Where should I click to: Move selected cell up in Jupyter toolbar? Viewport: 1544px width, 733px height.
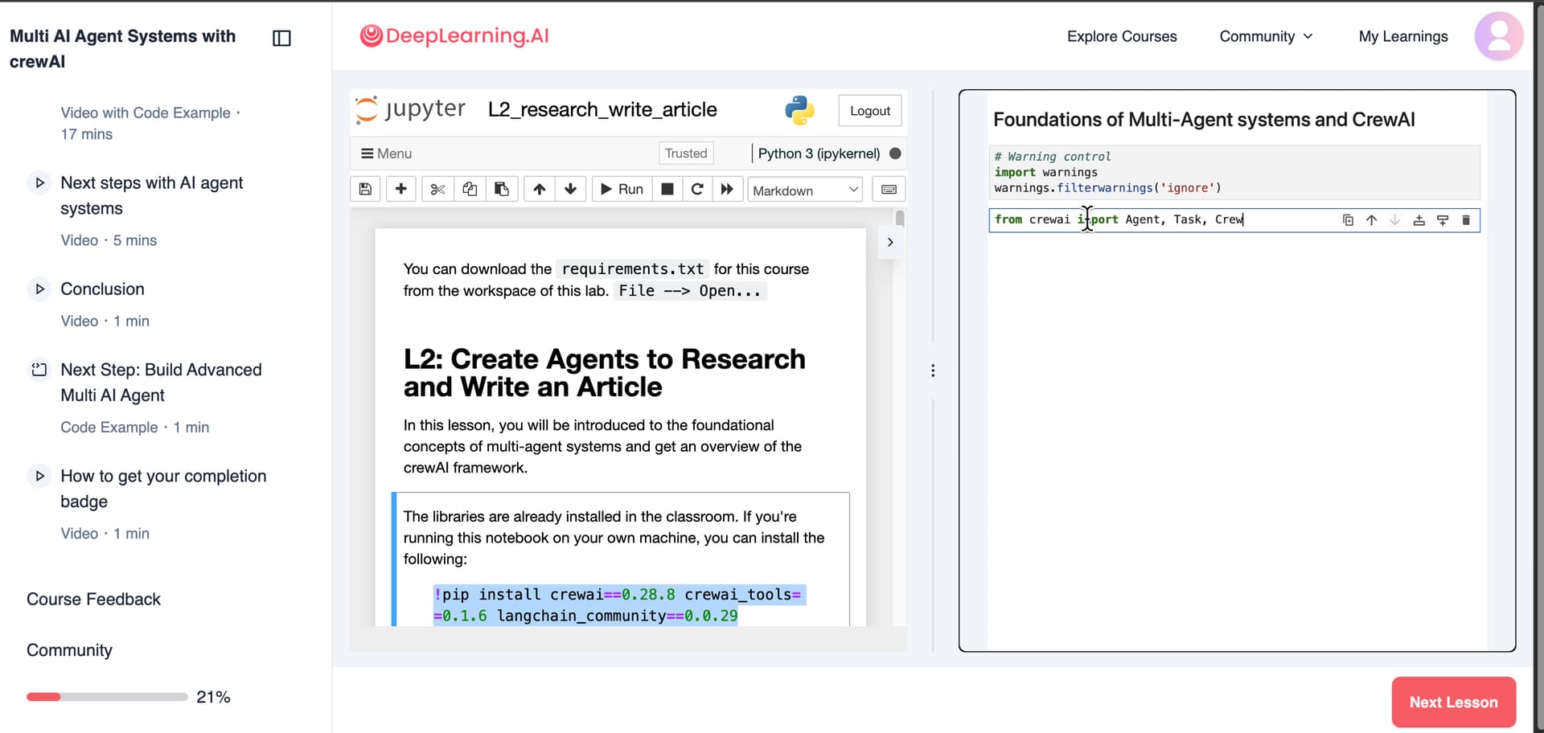click(539, 189)
